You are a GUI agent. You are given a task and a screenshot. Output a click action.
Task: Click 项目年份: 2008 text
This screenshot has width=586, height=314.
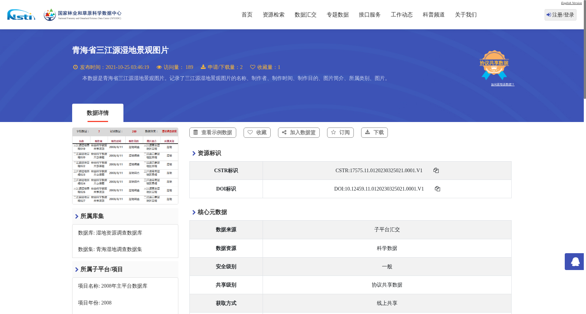pyautogui.click(x=94, y=303)
